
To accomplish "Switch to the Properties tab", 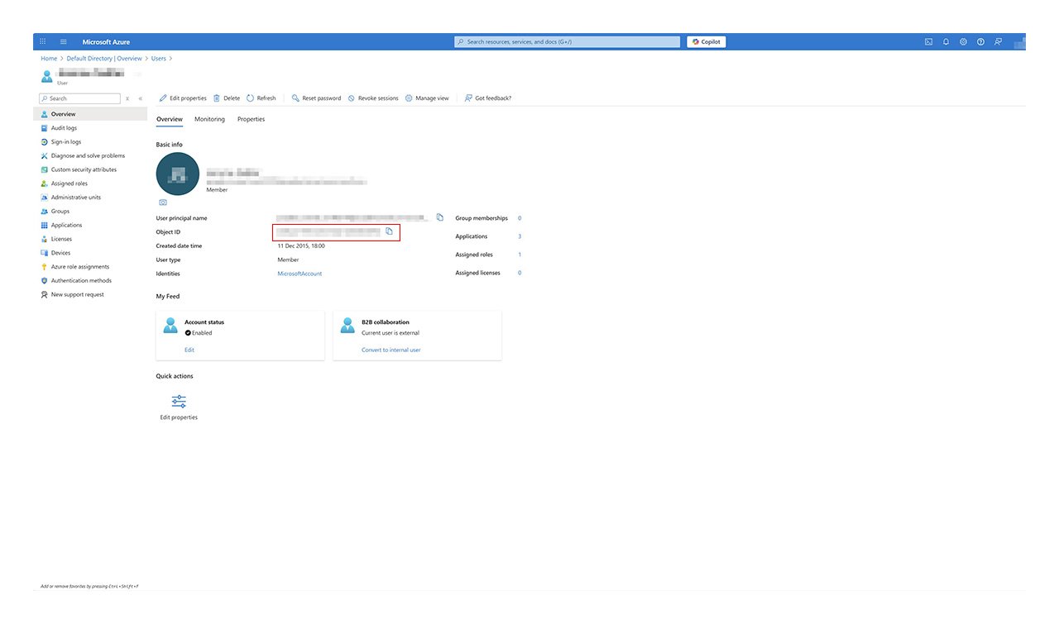I will point(251,119).
